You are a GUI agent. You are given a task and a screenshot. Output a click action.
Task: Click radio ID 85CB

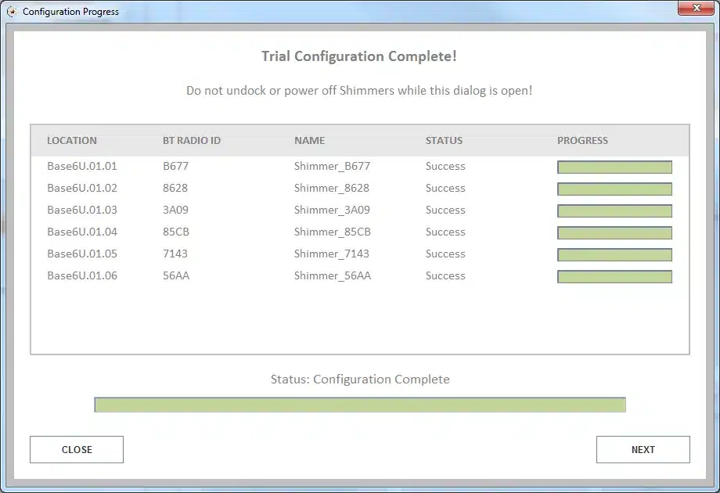[x=176, y=232]
